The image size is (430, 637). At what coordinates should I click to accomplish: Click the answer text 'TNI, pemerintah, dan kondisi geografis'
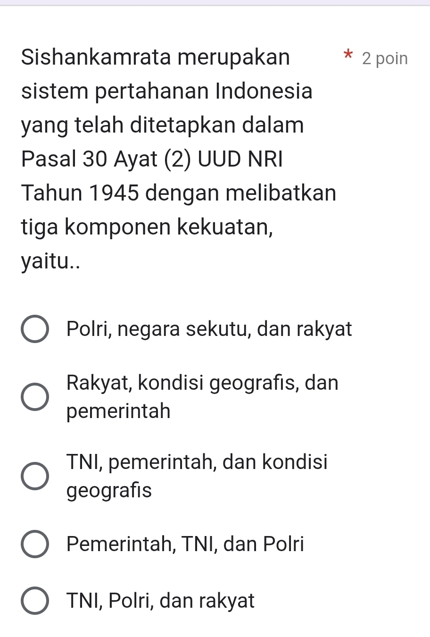coord(197,476)
